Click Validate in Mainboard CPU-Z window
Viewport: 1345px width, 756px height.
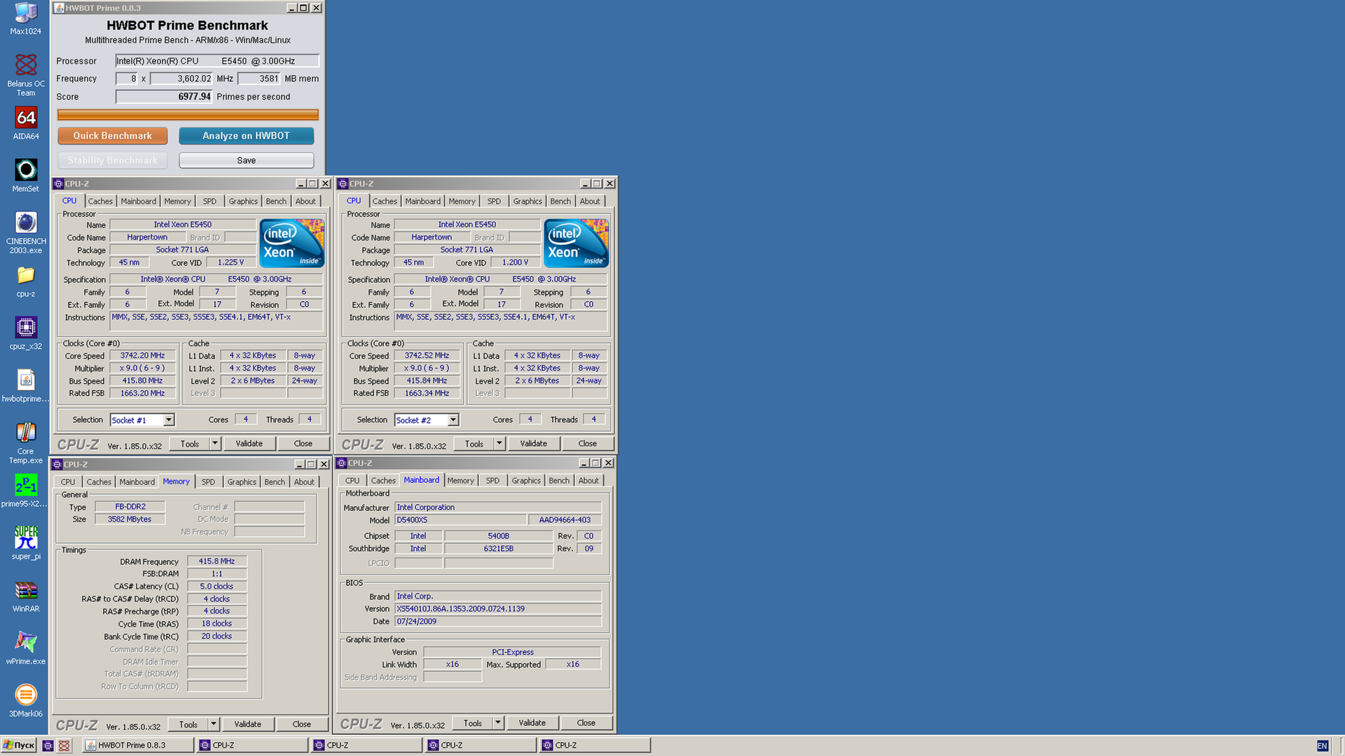(532, 723)
